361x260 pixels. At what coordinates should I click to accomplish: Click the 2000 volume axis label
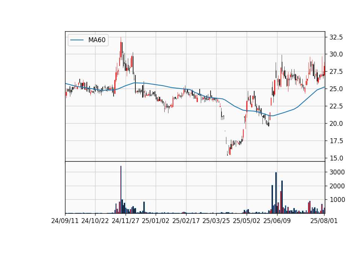(337, 186)
